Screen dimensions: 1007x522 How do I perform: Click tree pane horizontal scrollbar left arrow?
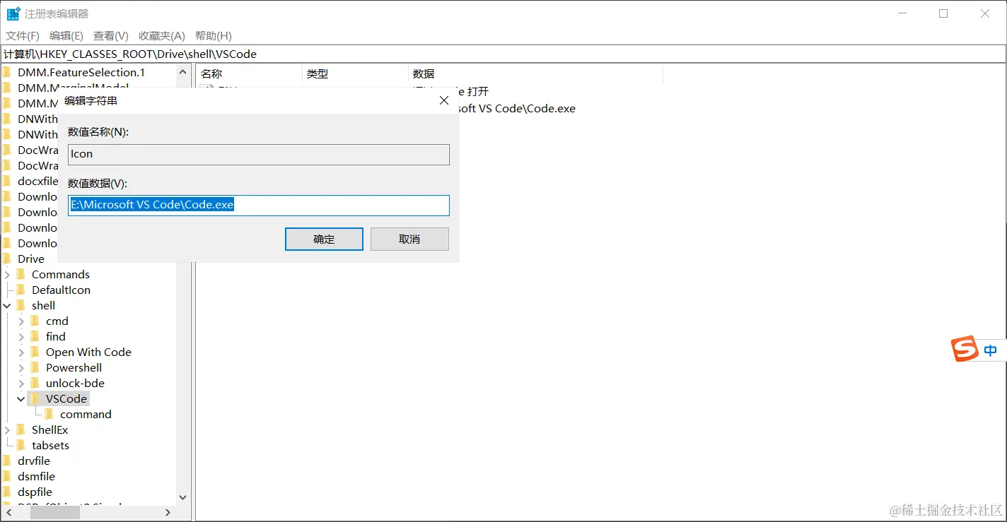8,513
